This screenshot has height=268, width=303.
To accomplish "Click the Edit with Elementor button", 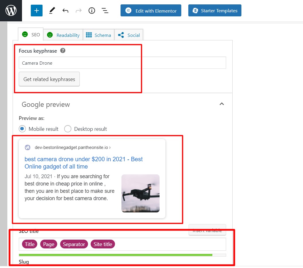I will click(151, 10).
